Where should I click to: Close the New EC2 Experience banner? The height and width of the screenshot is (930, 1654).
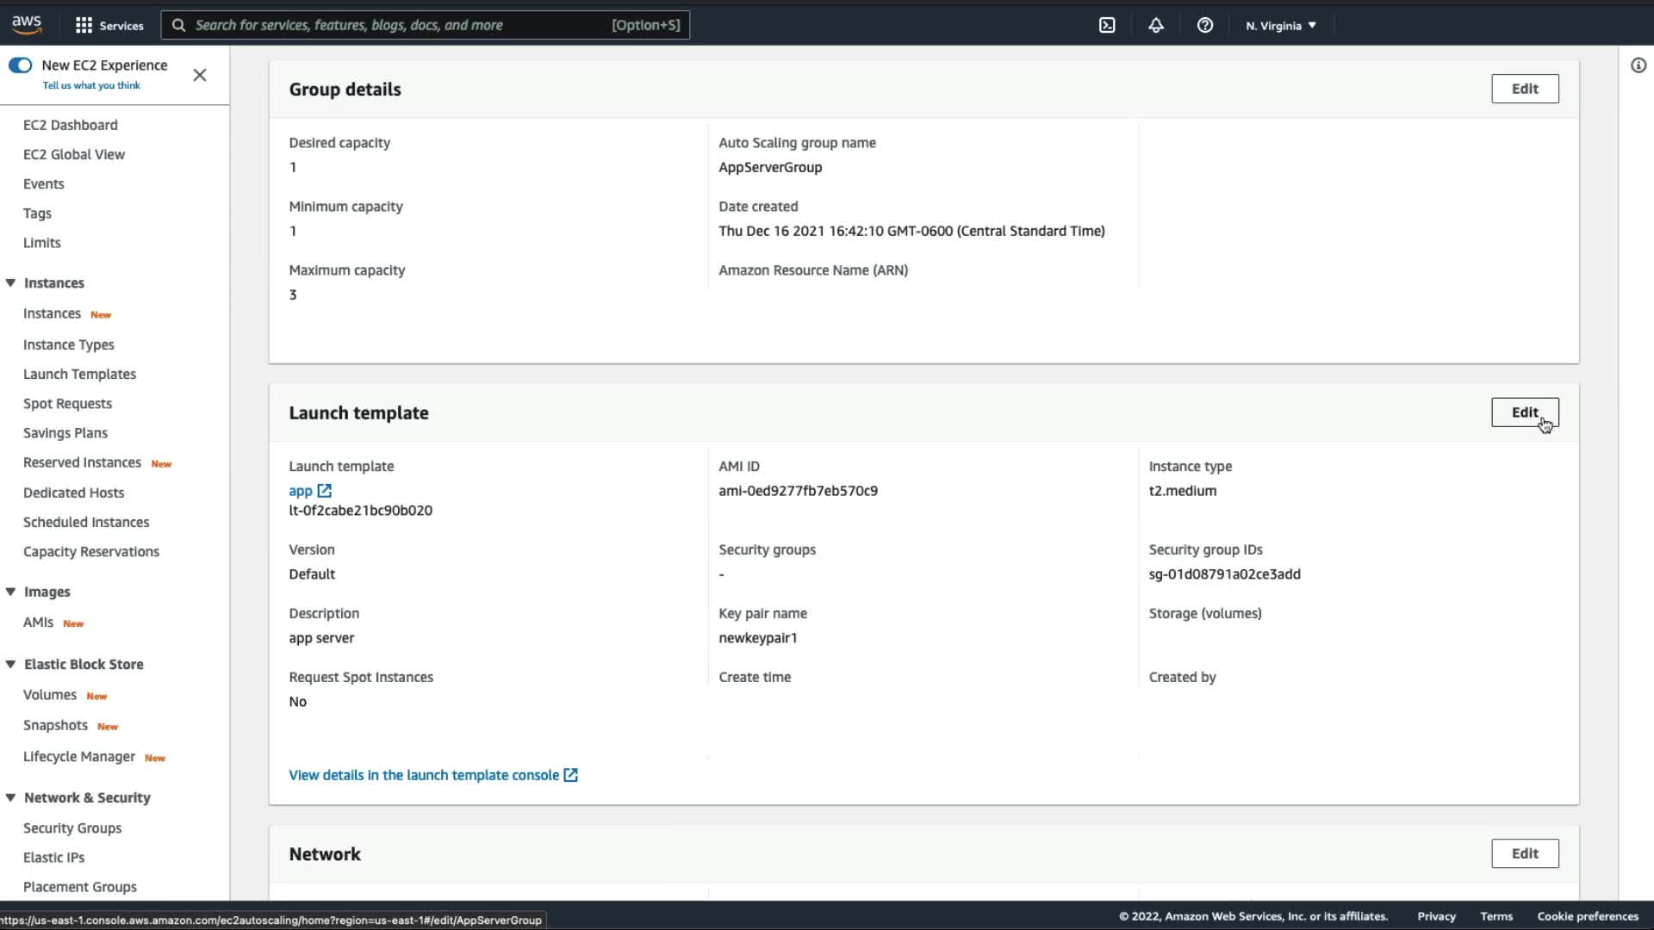point(200,75)
